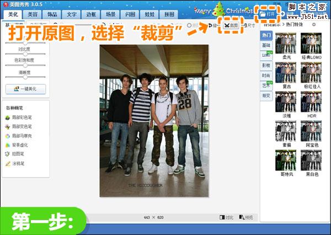Click the 各种画笔 section heading
331x235 pixels.
tap(14, 108)
